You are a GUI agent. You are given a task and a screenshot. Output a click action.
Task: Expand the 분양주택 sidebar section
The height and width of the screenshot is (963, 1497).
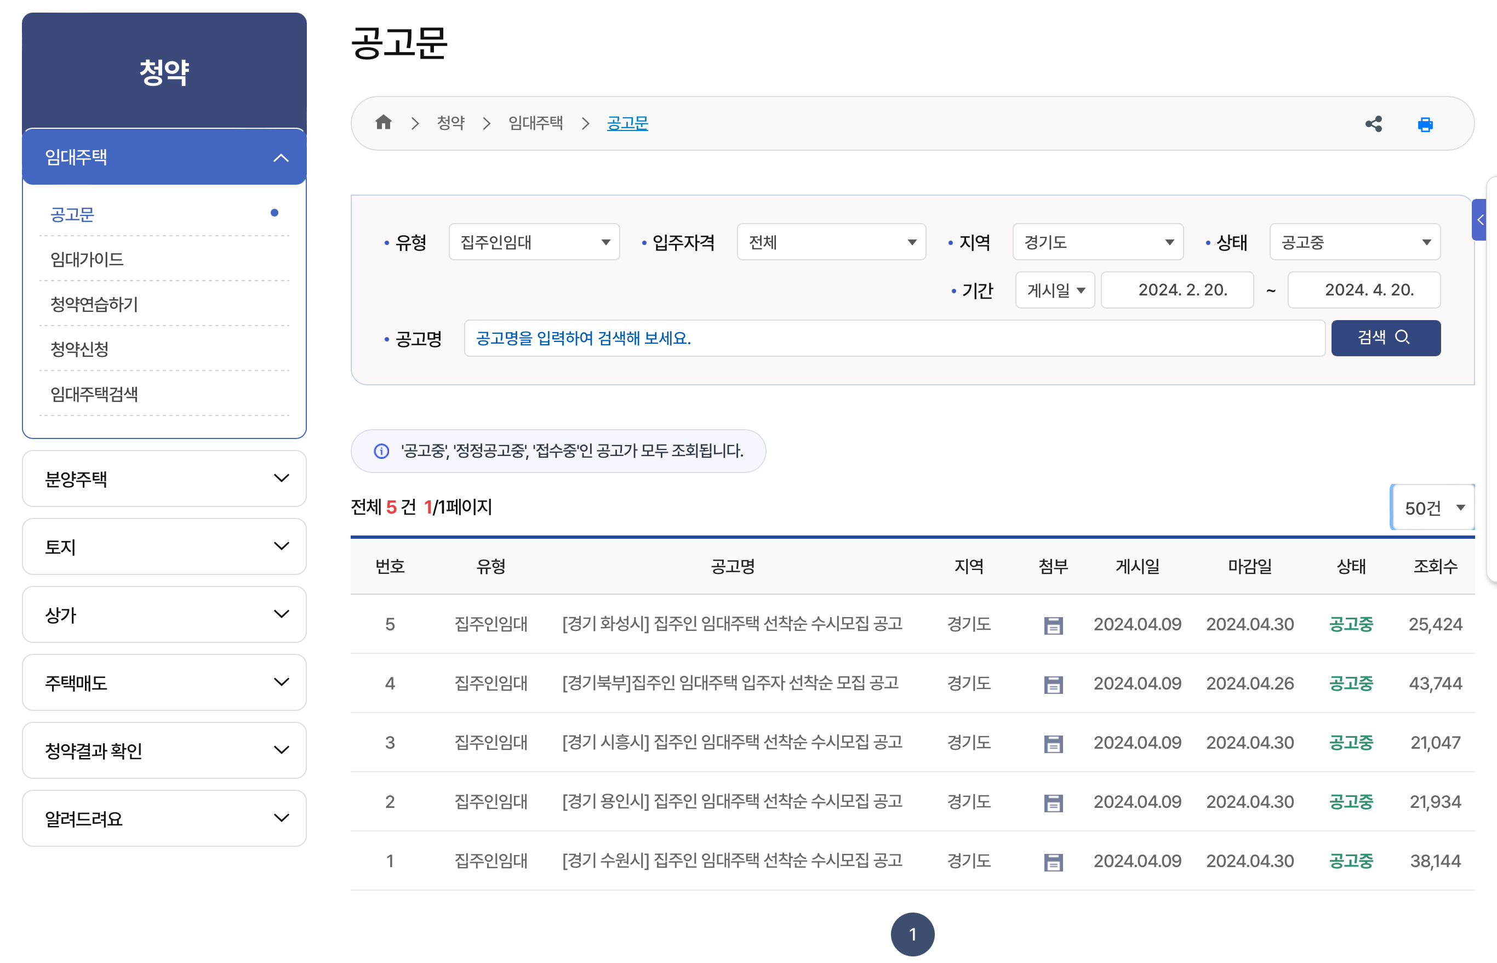[164, 479]
